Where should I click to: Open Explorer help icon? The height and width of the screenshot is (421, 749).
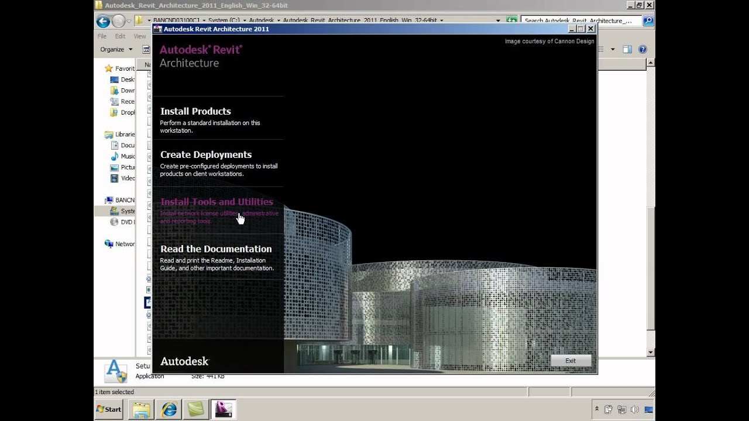[x=643, y=50]
